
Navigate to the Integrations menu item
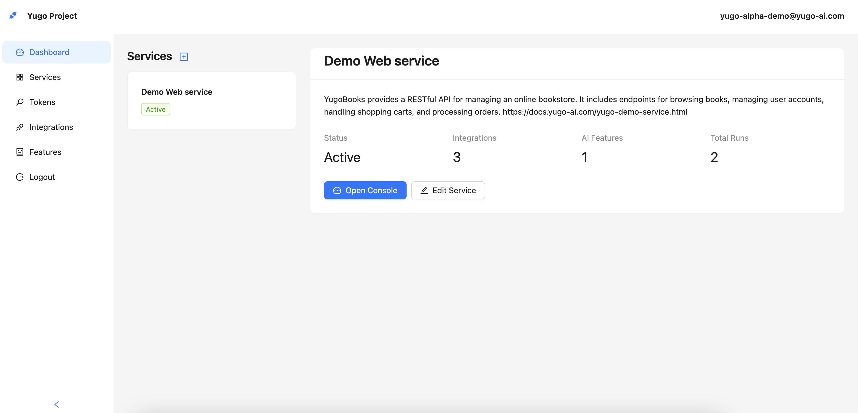(51, 127)
